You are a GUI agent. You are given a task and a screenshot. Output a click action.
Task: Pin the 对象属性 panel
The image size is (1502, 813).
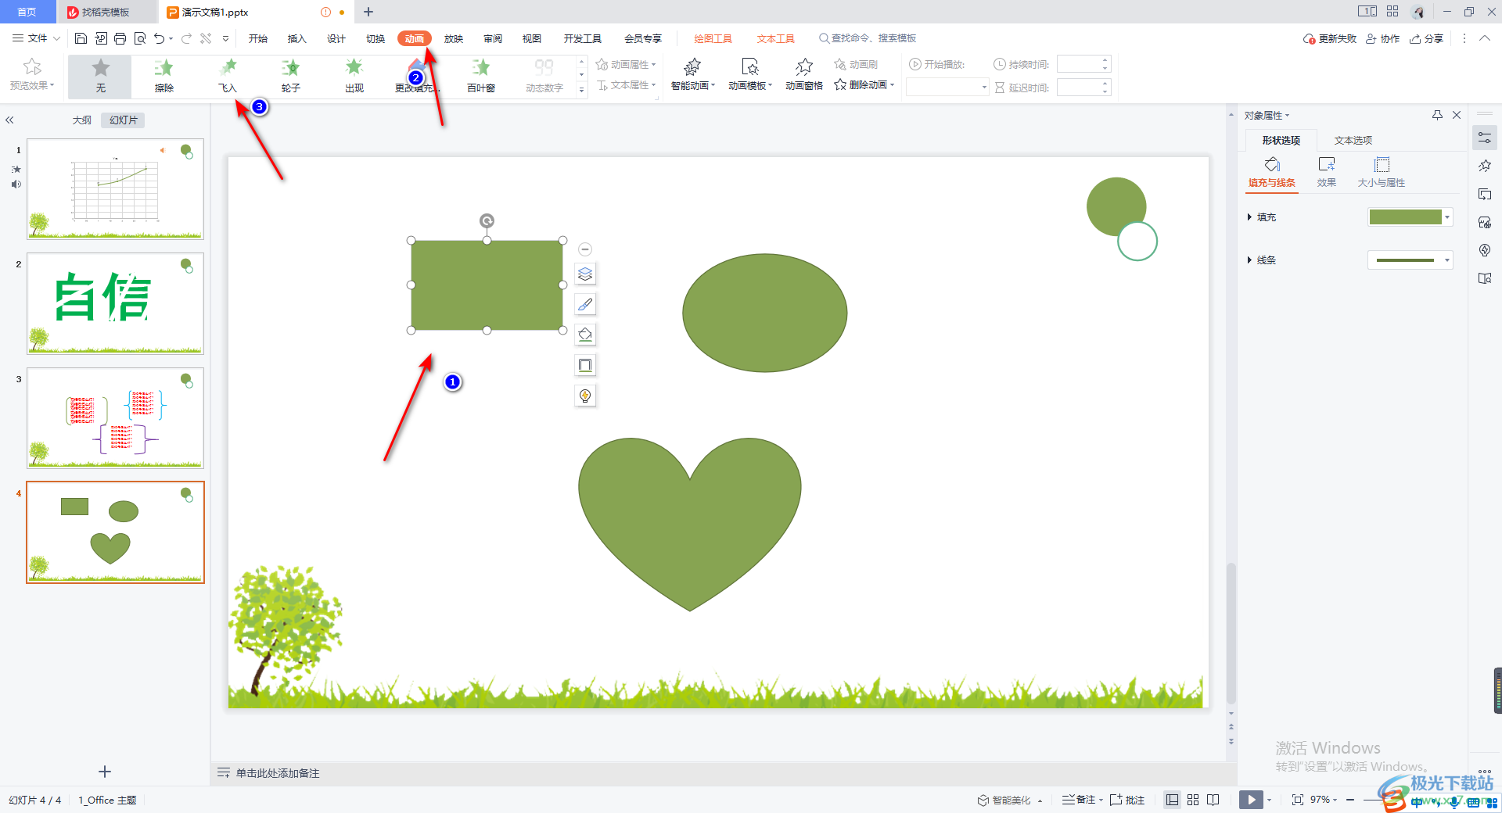(x=1437, y=115)
